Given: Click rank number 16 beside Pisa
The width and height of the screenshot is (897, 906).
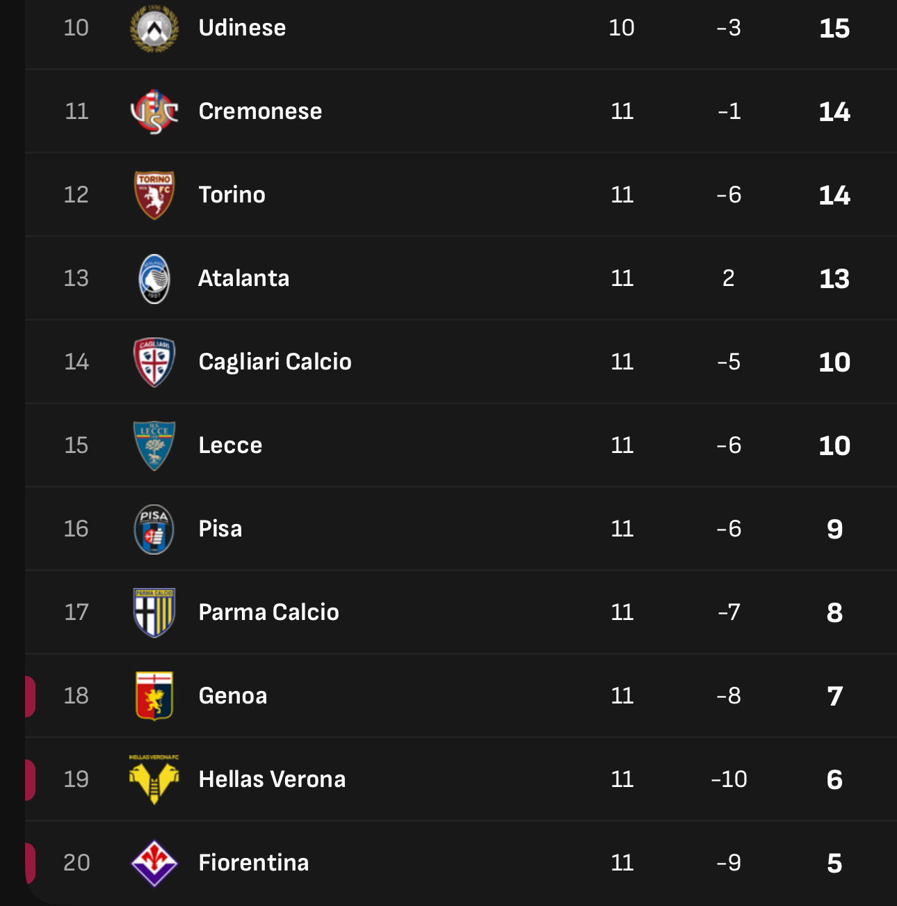Looking at the screenshot, I should tap(76, 528).
